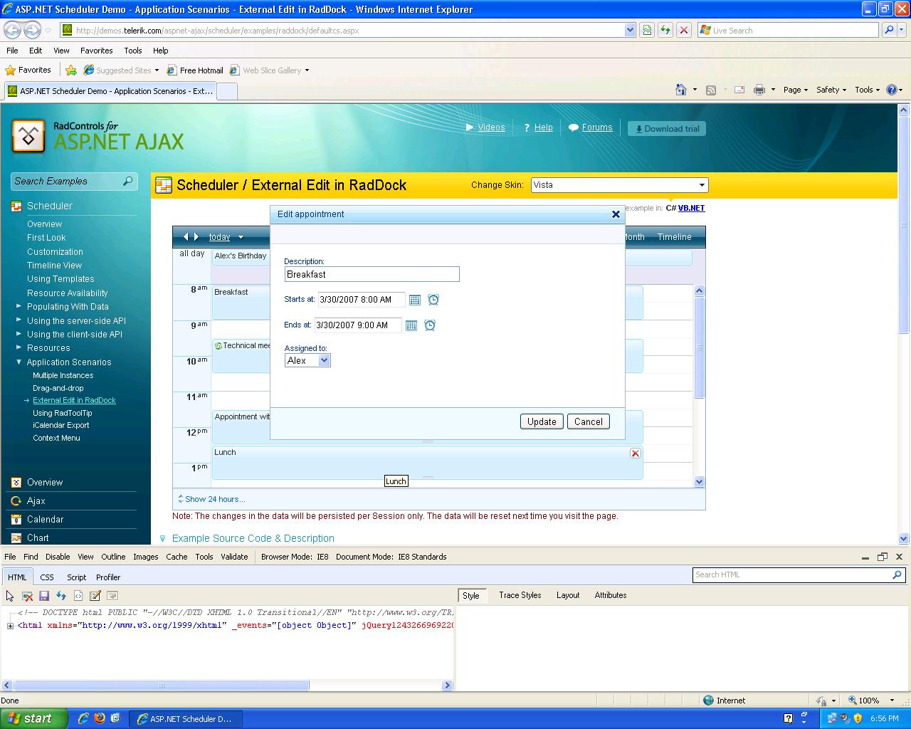Click the Live Search magnifier button

tap(888, 30)
